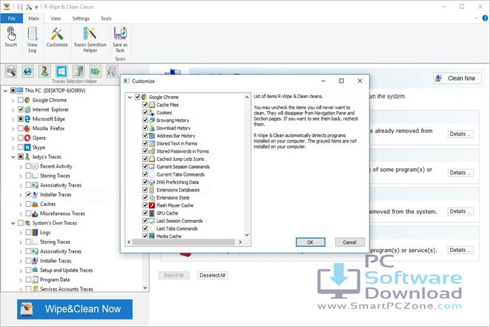Click the left tree scrollbar down arrow
This screenshot has height=327, width=490.
coord(146,287)
